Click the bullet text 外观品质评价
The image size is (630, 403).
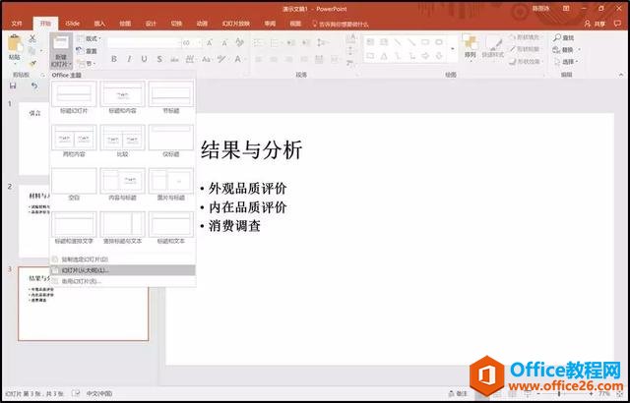247,188
